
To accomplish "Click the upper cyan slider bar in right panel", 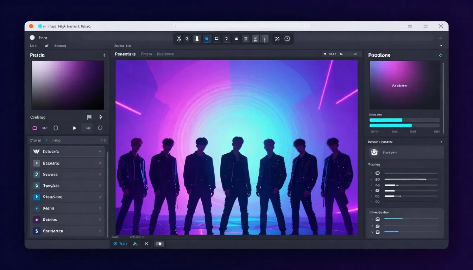I will (386, 120).
